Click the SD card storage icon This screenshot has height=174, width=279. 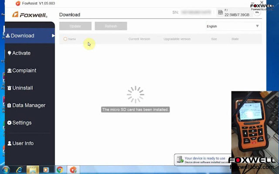220,12
